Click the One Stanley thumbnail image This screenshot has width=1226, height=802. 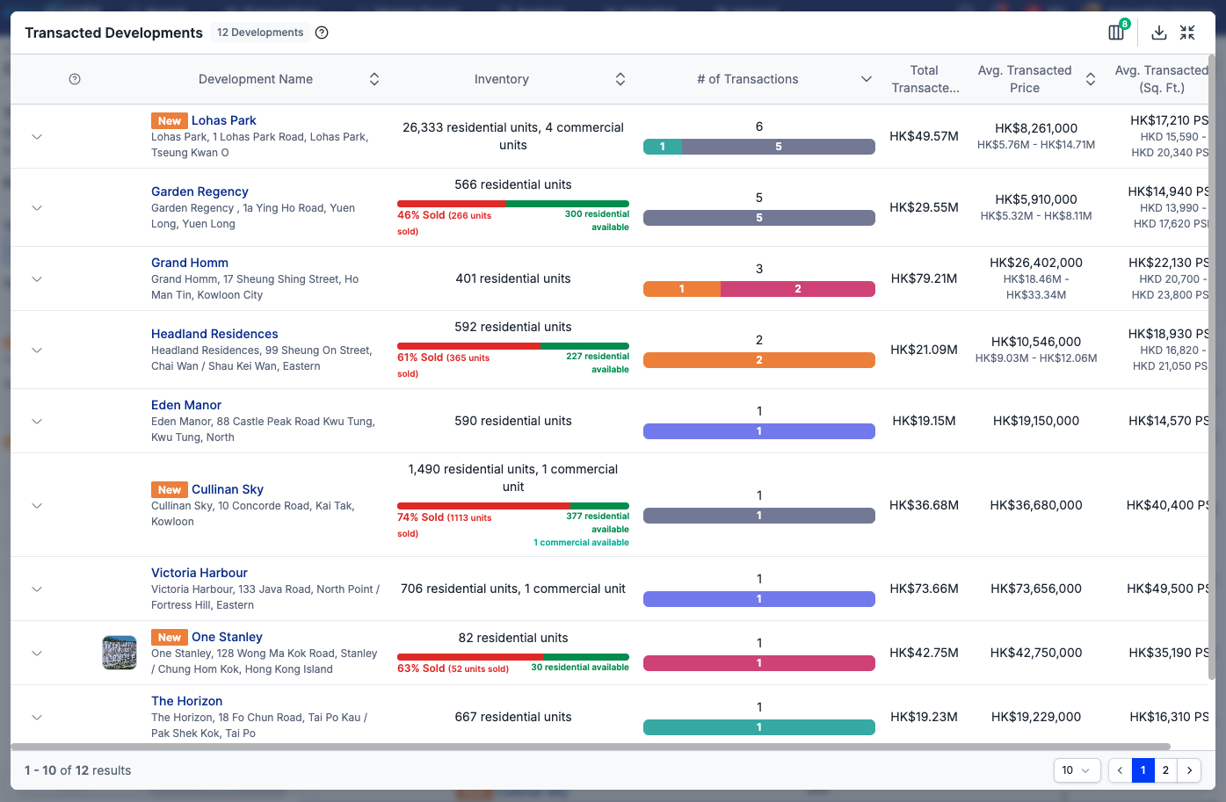(x=120, y=653)
